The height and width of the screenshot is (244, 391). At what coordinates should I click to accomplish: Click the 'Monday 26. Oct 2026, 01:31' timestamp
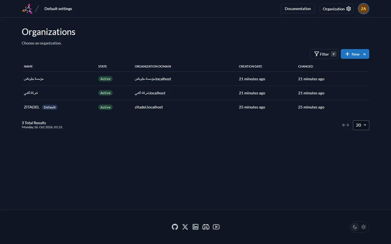[42, 127]
